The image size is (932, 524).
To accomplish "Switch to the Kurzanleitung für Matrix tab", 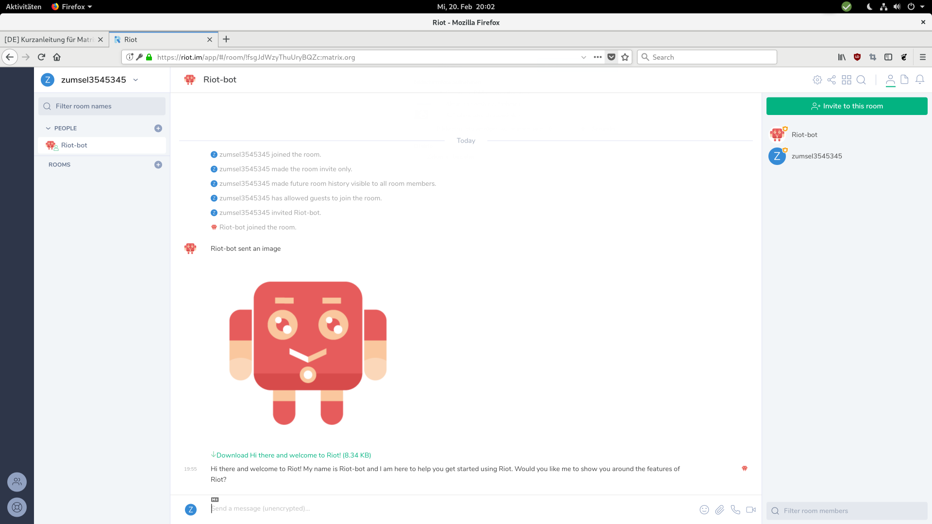I will click(49, 40).
